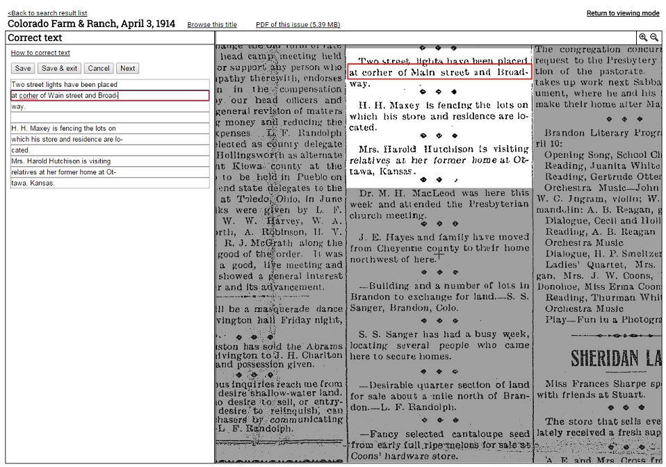666x467 pixels.
Task: Click the 'which his store and residence' field
Action: click(110, 140)
